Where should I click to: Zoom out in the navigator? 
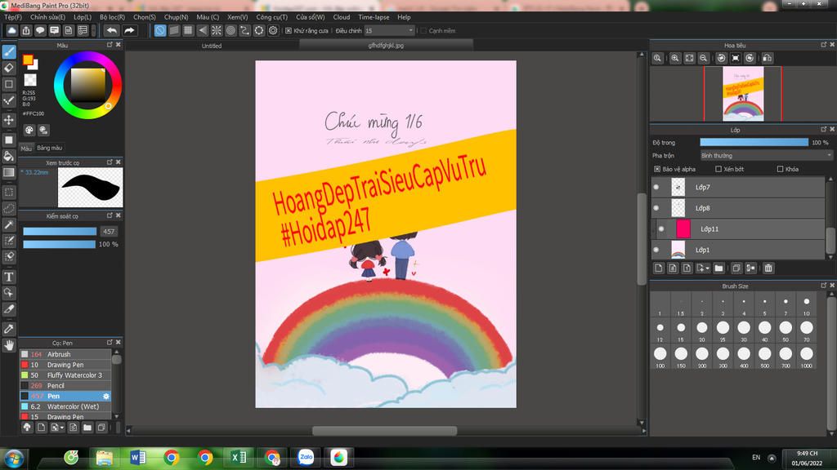coord(704,58)
